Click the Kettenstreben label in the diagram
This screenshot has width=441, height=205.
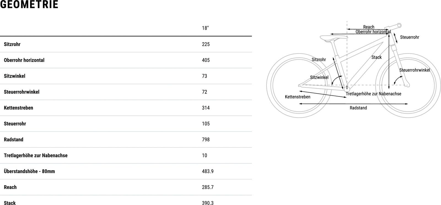point(297,97)
